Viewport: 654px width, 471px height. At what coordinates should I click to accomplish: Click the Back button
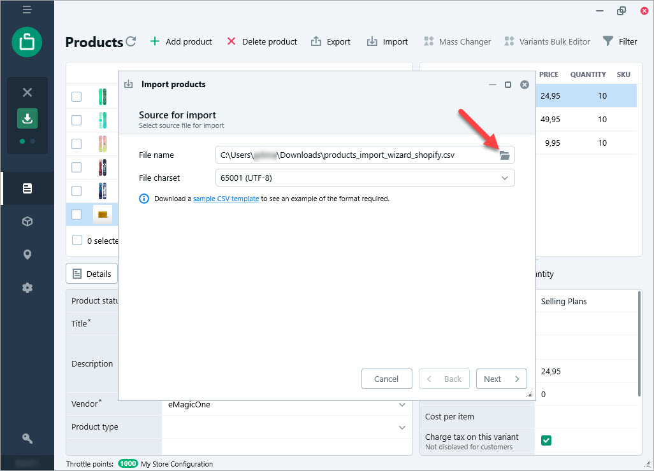[x=444, y=379]
